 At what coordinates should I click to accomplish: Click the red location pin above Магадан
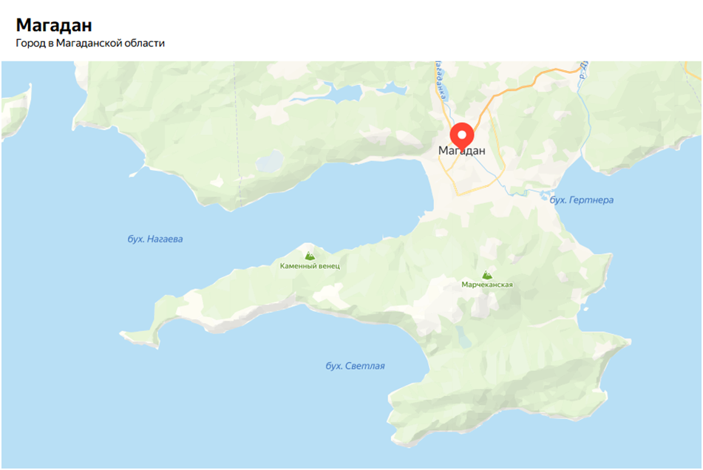[x=461, y=136]
